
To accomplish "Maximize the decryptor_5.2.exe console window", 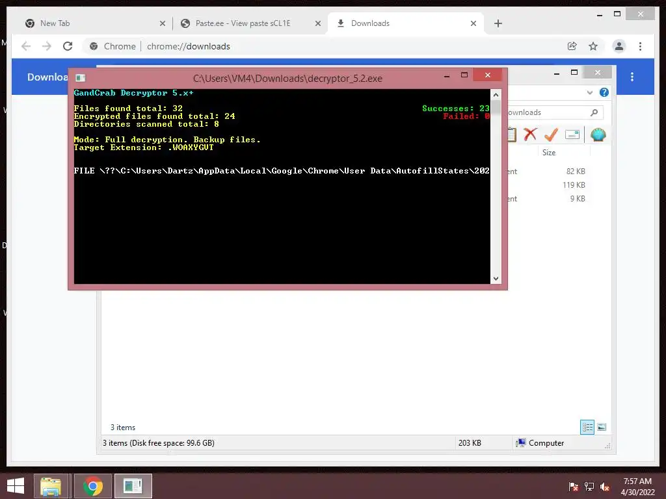I will pos(464,75).
